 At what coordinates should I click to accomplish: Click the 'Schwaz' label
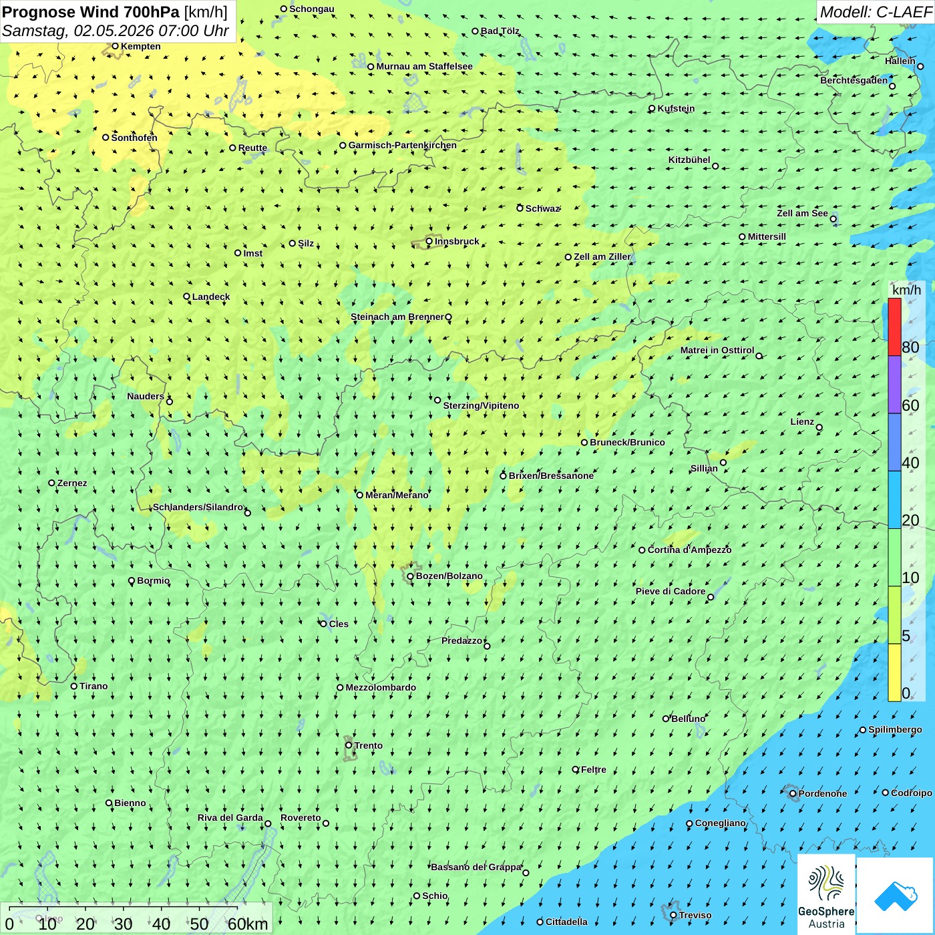coord(542,208)
